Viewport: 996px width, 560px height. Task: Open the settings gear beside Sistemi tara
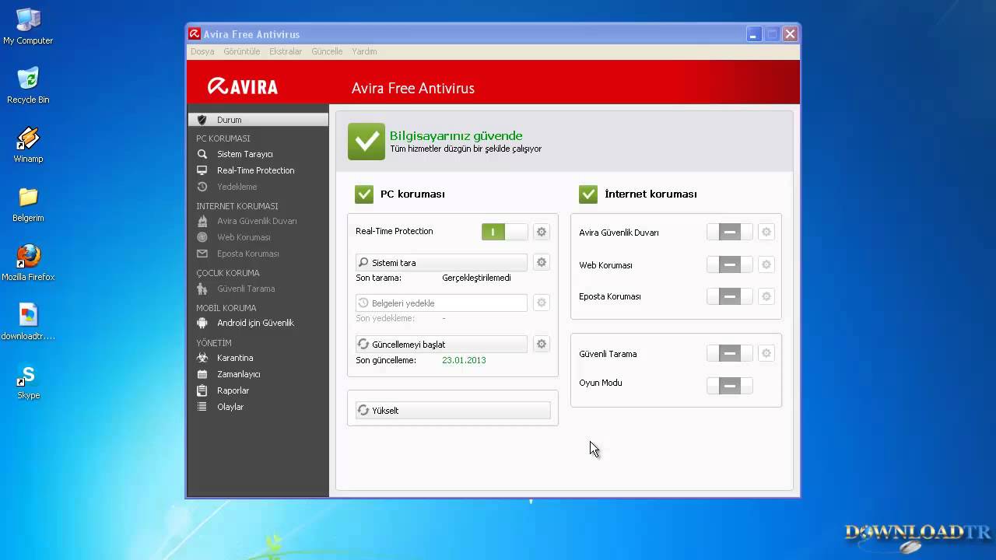click(x=542, y=262)
